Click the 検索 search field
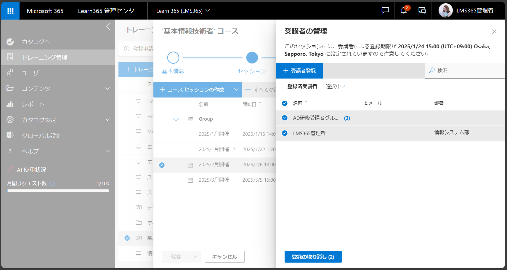 [465, 71]
